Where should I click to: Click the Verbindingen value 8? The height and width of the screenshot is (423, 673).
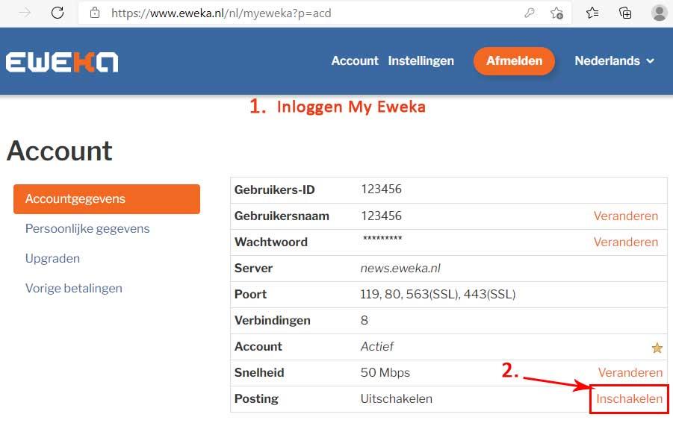pyautogui.click(x=365, y=320)
